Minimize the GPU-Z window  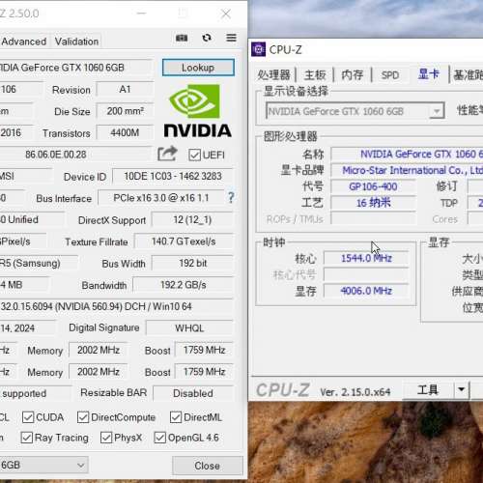(x=141, y=14)
